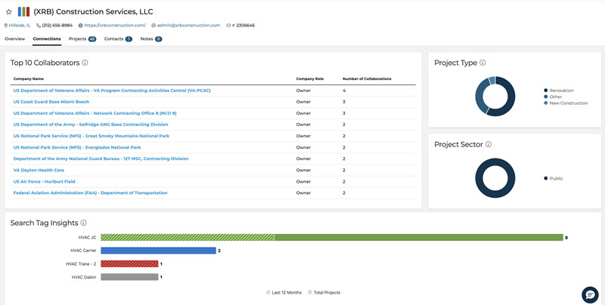Show info icon next to Project Sector

click(x=488, y=144)
